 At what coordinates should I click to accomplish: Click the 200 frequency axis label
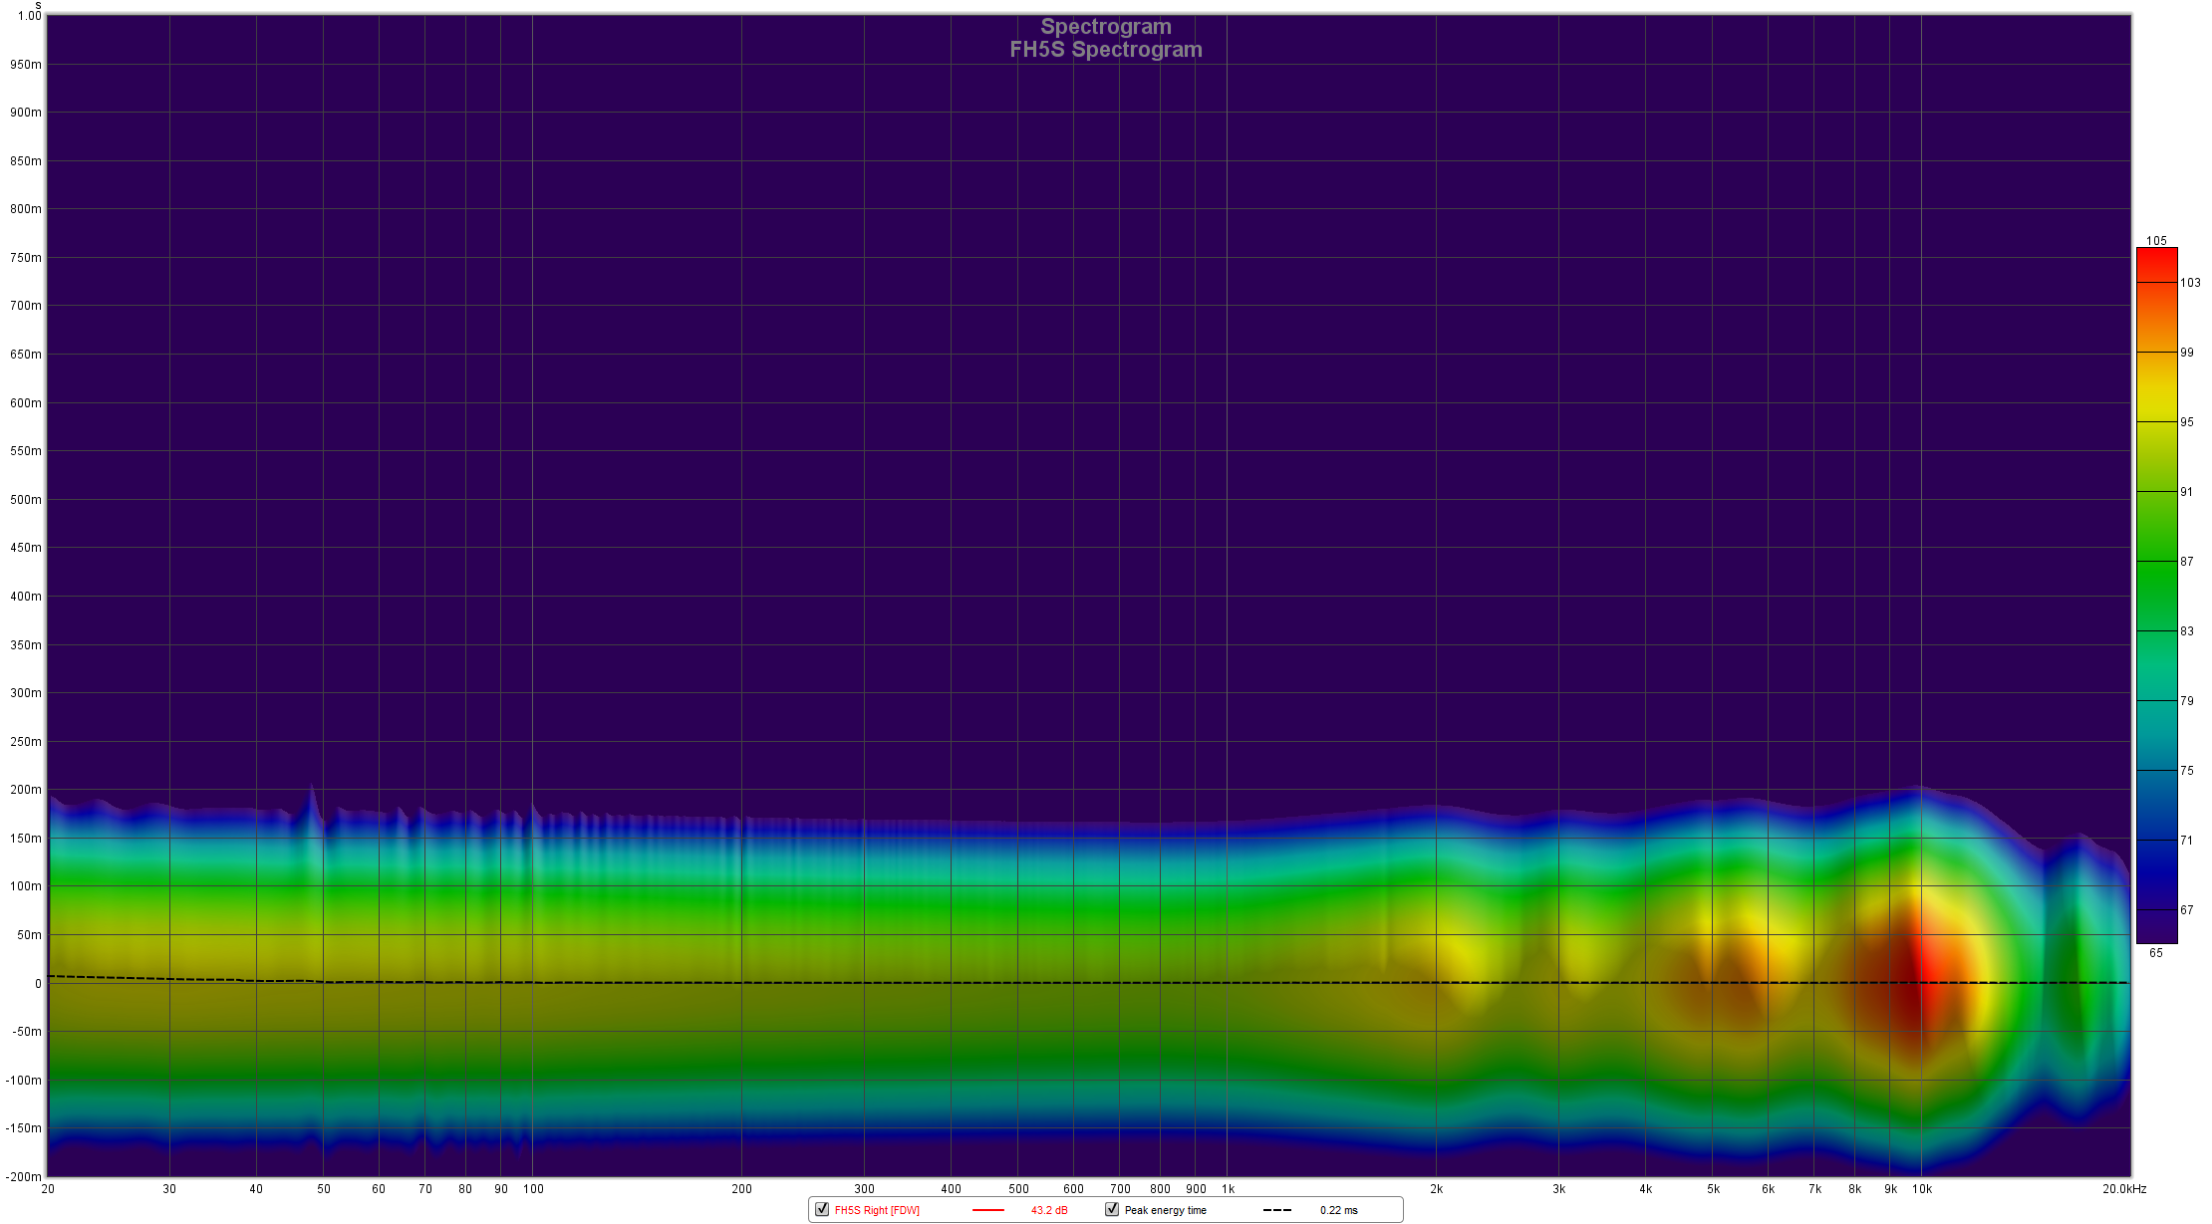point(742,1189)
